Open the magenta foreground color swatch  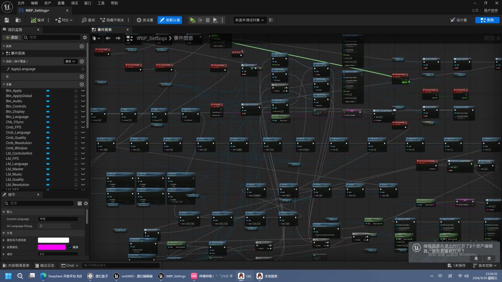[52, 247]
